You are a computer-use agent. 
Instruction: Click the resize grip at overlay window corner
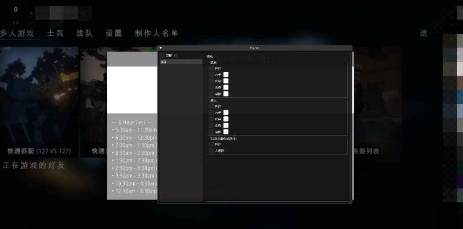[351, 202]
